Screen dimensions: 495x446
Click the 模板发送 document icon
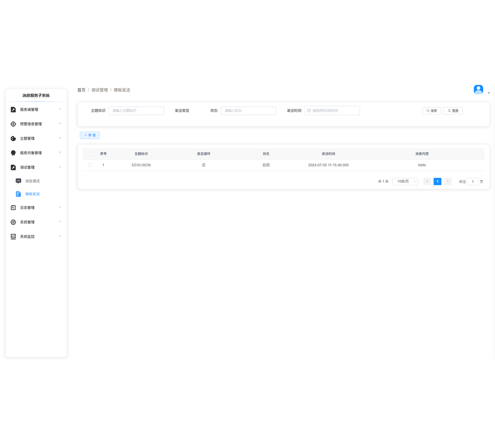point(18,194)
